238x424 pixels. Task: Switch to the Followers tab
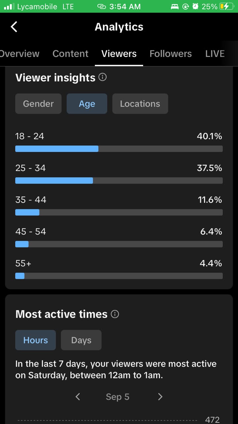click(x=171, y=54)
